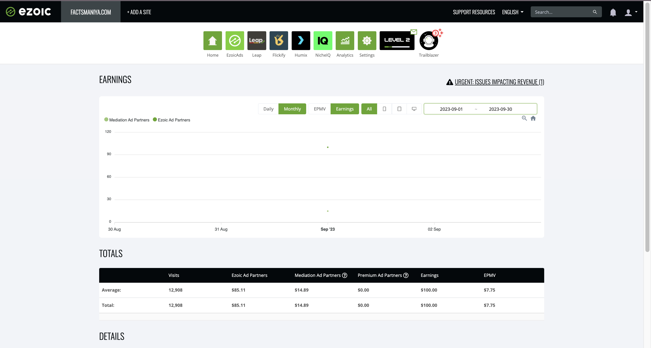Click the EPMV column header
The width and height of the screenshot is (651, 348).
(490, 275)
